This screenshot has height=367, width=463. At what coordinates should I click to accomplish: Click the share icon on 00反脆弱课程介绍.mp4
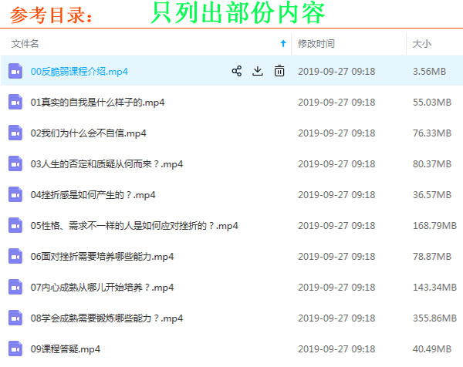[237, 71]
